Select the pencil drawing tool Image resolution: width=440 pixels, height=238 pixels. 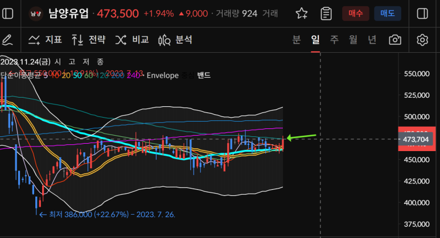(x=7, y=40)
